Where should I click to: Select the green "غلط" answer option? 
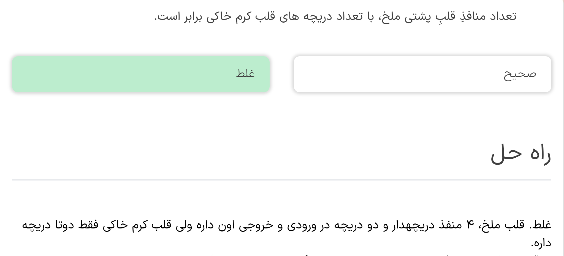pos(141,74)
